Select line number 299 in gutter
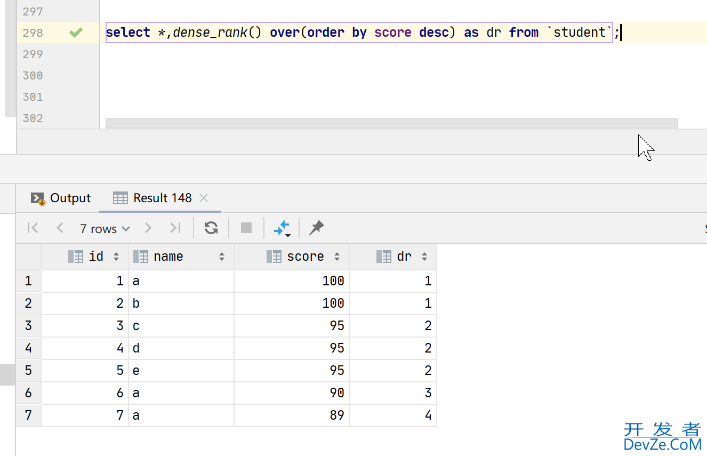Image resolution: width=707 pixels, height=456 pixels. (33, 54)
